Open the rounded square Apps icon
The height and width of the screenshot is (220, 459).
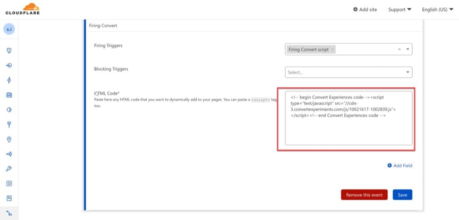(x=9, y=184)
